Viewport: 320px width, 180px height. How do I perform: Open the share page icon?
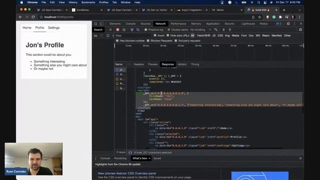click(253, 17)
